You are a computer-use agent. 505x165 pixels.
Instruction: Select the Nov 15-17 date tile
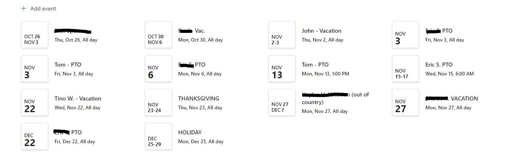406,69
